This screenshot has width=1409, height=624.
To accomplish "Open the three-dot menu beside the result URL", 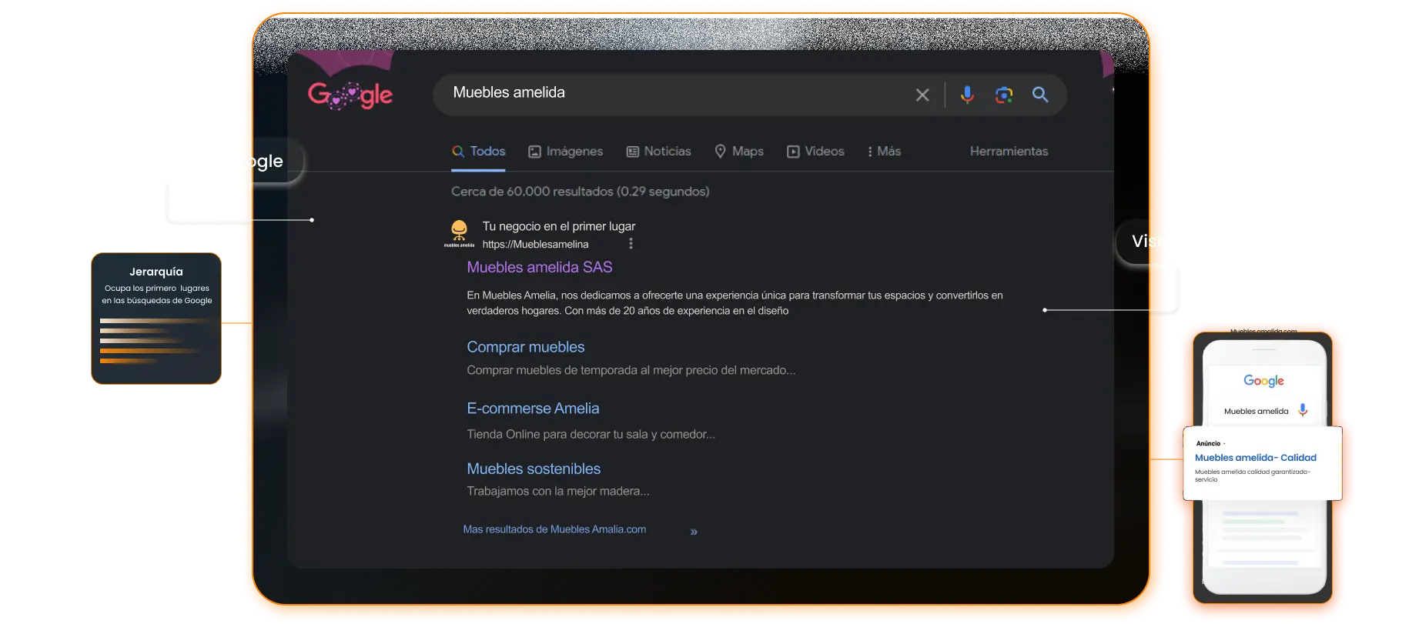I will click(x=631, y=244).
